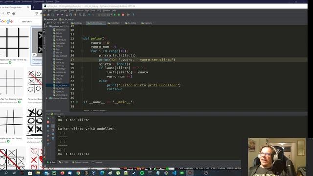Viewport: 313px width, 176px height.
Task: Click the console line 'Laiton siirto yritä uudelleen'
Action: (x=86, y=129)
